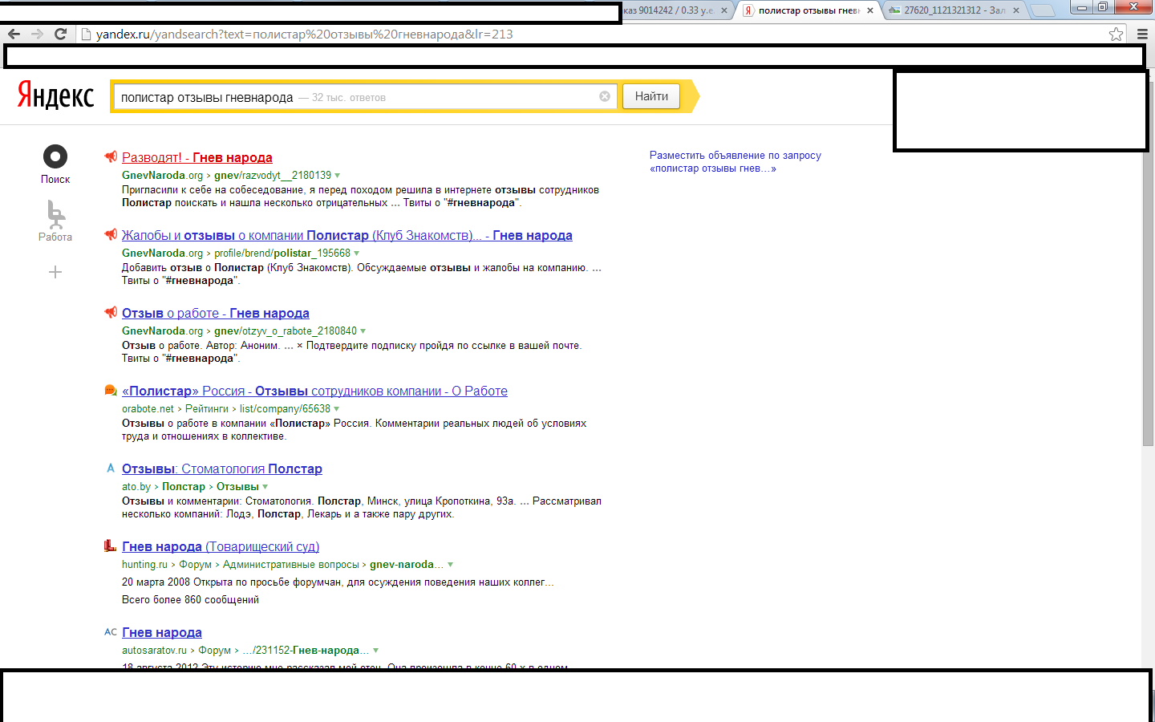Open the autosaratov Гнев народа link
This screenshot has height=722, width=1155.
[x=162, y=632]
